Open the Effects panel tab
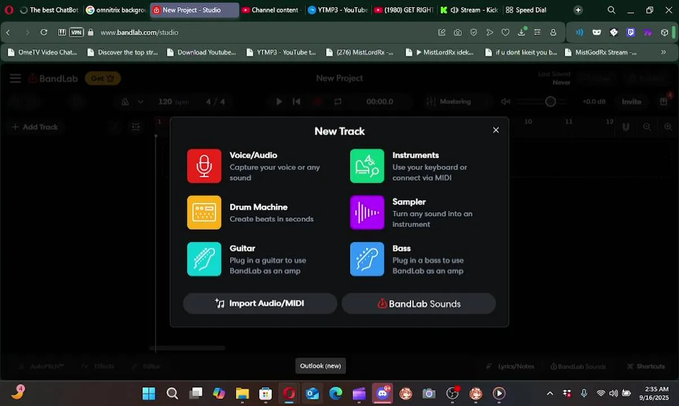Viewport: 679px width, 406px height. (x=98, y=367)
